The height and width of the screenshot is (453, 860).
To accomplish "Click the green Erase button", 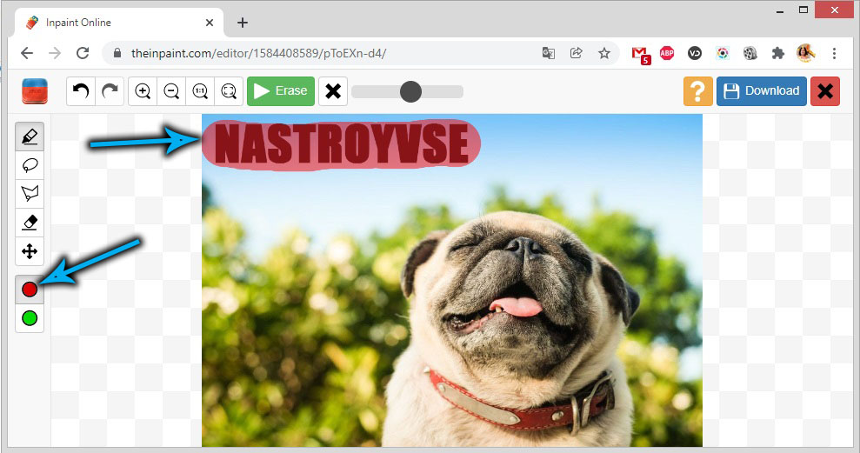I will pos(281,91).
